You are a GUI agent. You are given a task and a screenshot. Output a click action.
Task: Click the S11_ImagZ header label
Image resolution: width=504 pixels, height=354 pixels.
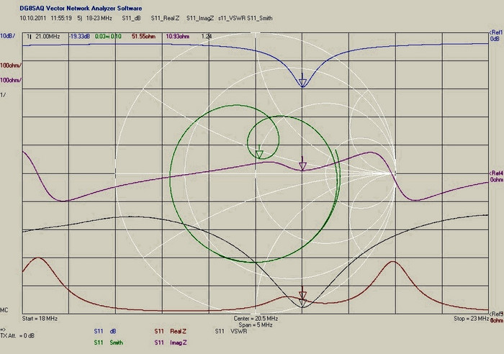pos(200,18)
